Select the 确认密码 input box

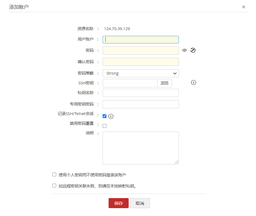point(141,62)
